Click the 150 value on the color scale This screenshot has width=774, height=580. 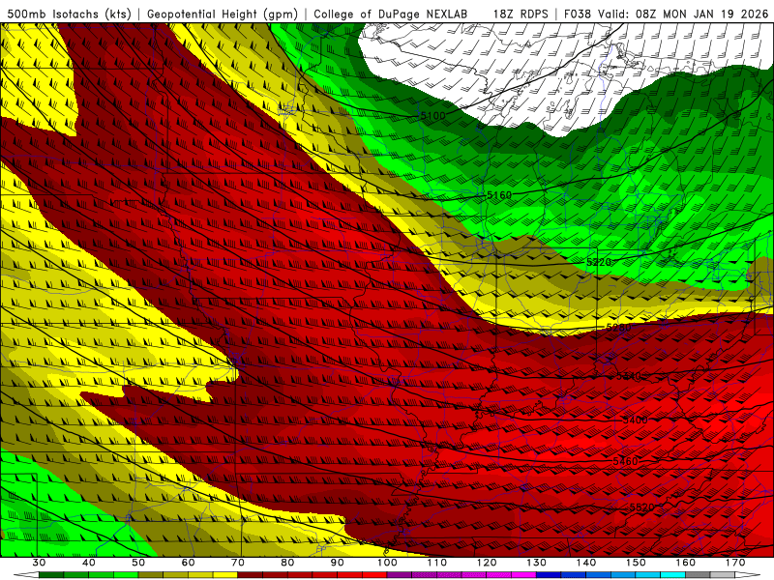tap(637, 563)
